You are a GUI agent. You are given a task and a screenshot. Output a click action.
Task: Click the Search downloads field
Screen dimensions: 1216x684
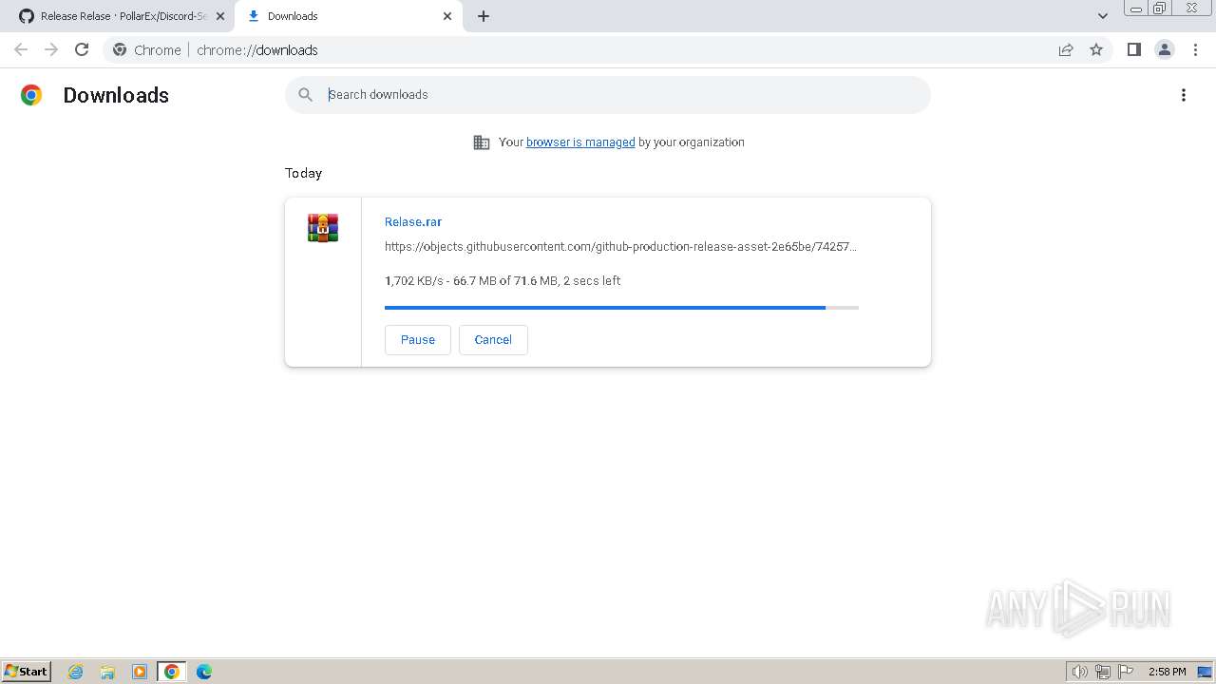[x=608, y=95]
